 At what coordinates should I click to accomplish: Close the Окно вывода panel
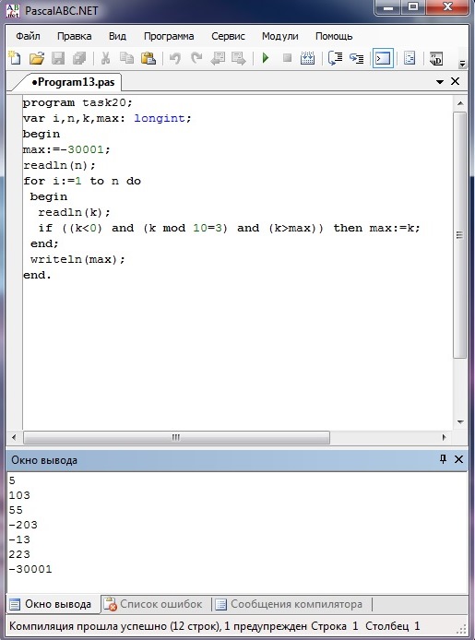(x=458, y=459)
